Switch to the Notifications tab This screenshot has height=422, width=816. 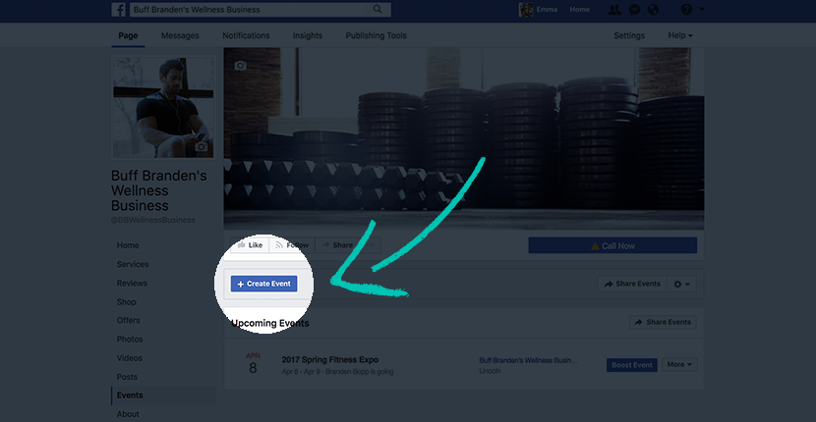pyautogui.click(x=246, y=35)
